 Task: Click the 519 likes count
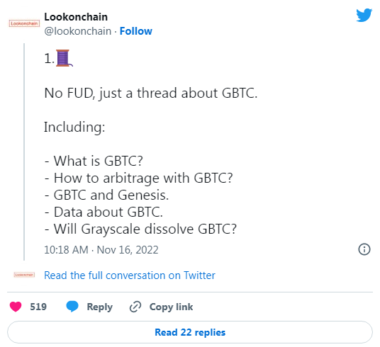(x=38, y=307)
